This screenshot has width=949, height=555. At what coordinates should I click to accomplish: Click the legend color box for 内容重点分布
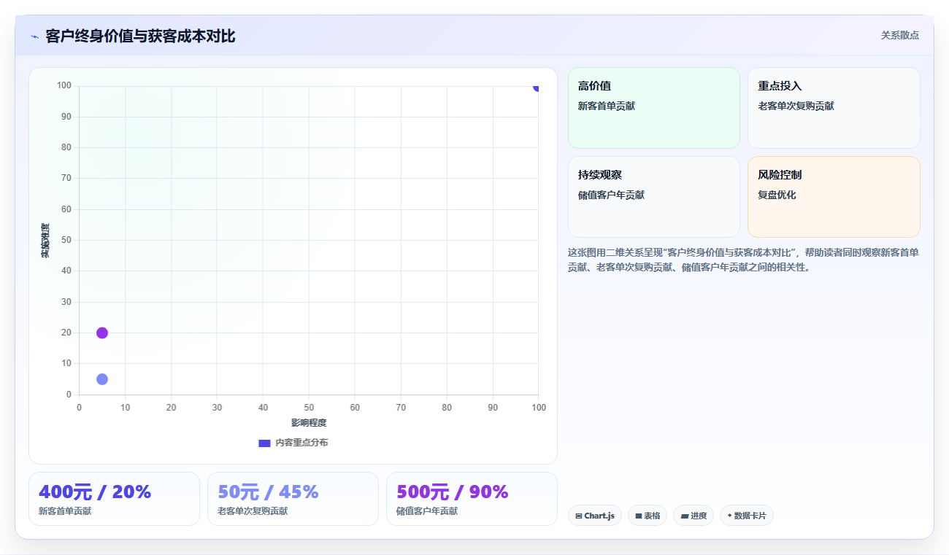264,443
